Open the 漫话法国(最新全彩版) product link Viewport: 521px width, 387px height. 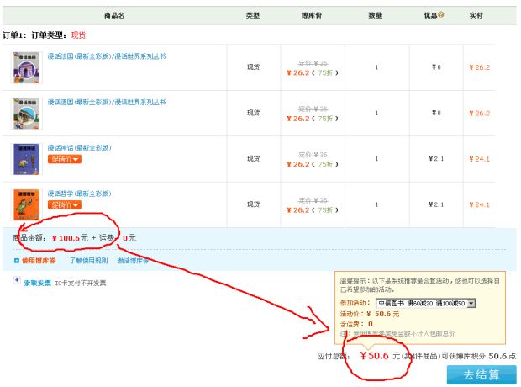coord(106,56)
